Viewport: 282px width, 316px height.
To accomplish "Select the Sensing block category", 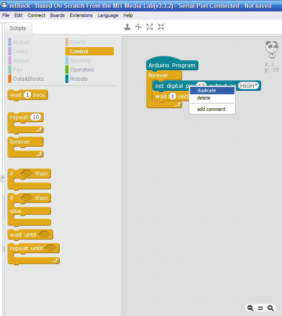I will click(x=80, y=61).
